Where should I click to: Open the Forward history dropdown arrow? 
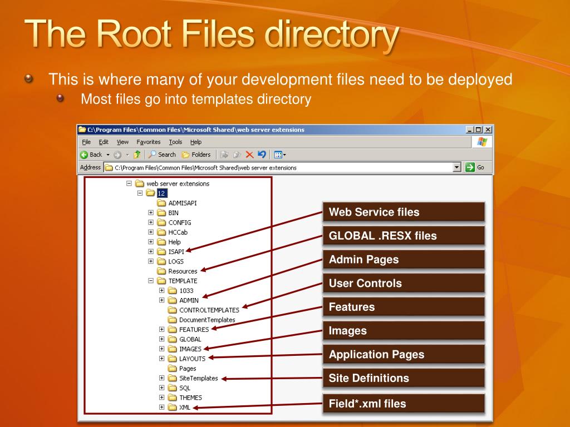pyautogui.click(x=127, y=155)
